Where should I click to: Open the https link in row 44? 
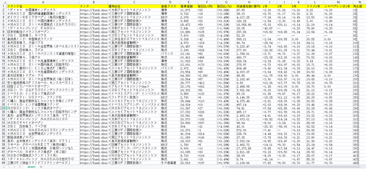pos(93,163)
